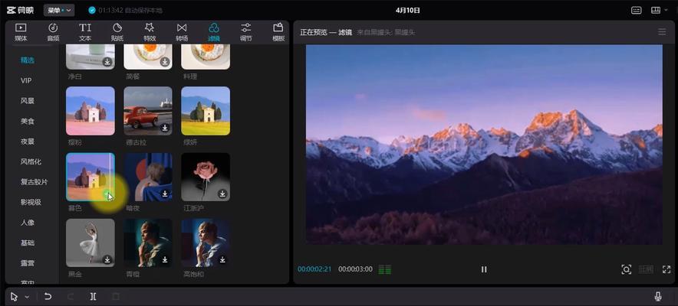Preview the 绿妍 filter thumbnail
Viewport: 678px width, 306px height.
click(x=206, y=111)
